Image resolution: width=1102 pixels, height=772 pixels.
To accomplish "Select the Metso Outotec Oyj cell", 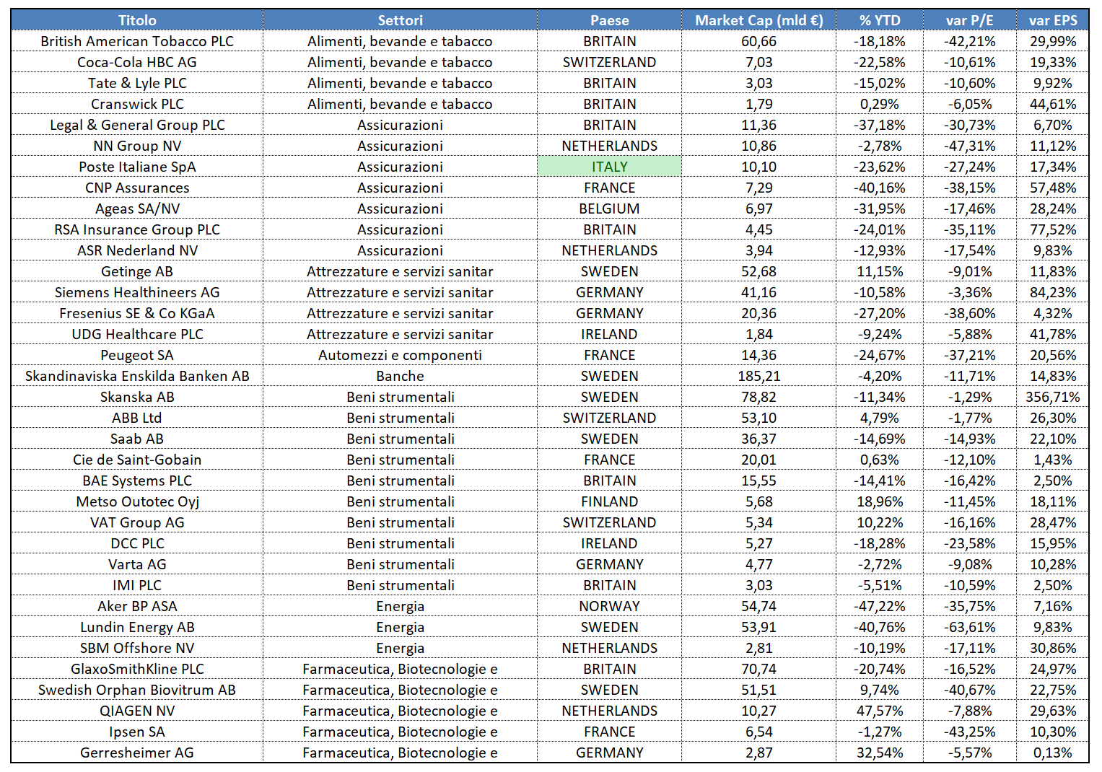I will (x=137, y=501).
